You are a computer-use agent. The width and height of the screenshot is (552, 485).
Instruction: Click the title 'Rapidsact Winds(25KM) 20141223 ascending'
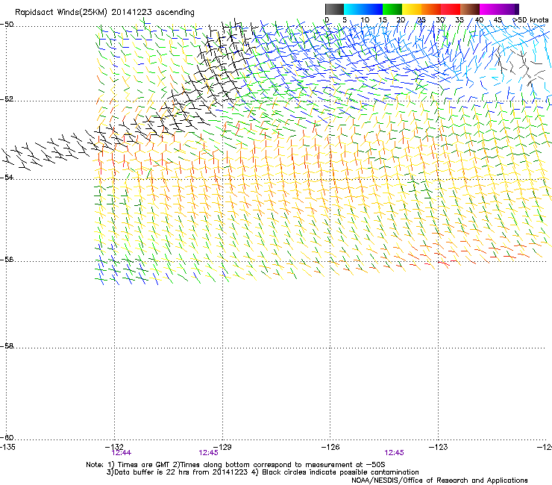104,13
